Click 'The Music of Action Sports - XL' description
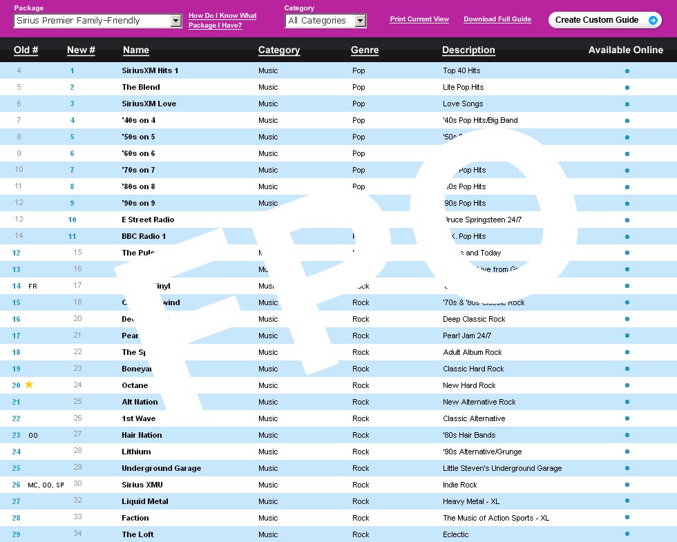 point(496,518)
